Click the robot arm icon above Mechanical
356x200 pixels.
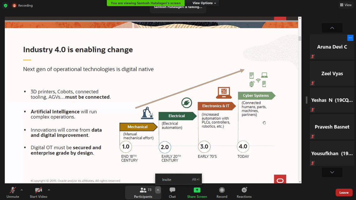(x=147, y=113)
